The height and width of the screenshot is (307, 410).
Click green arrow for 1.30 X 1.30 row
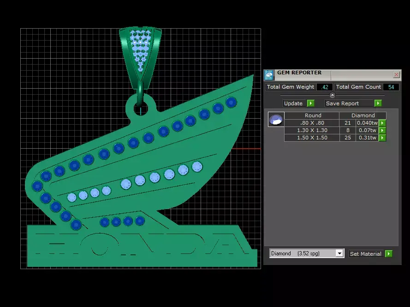pyautogui.click(x=382, y=130)
